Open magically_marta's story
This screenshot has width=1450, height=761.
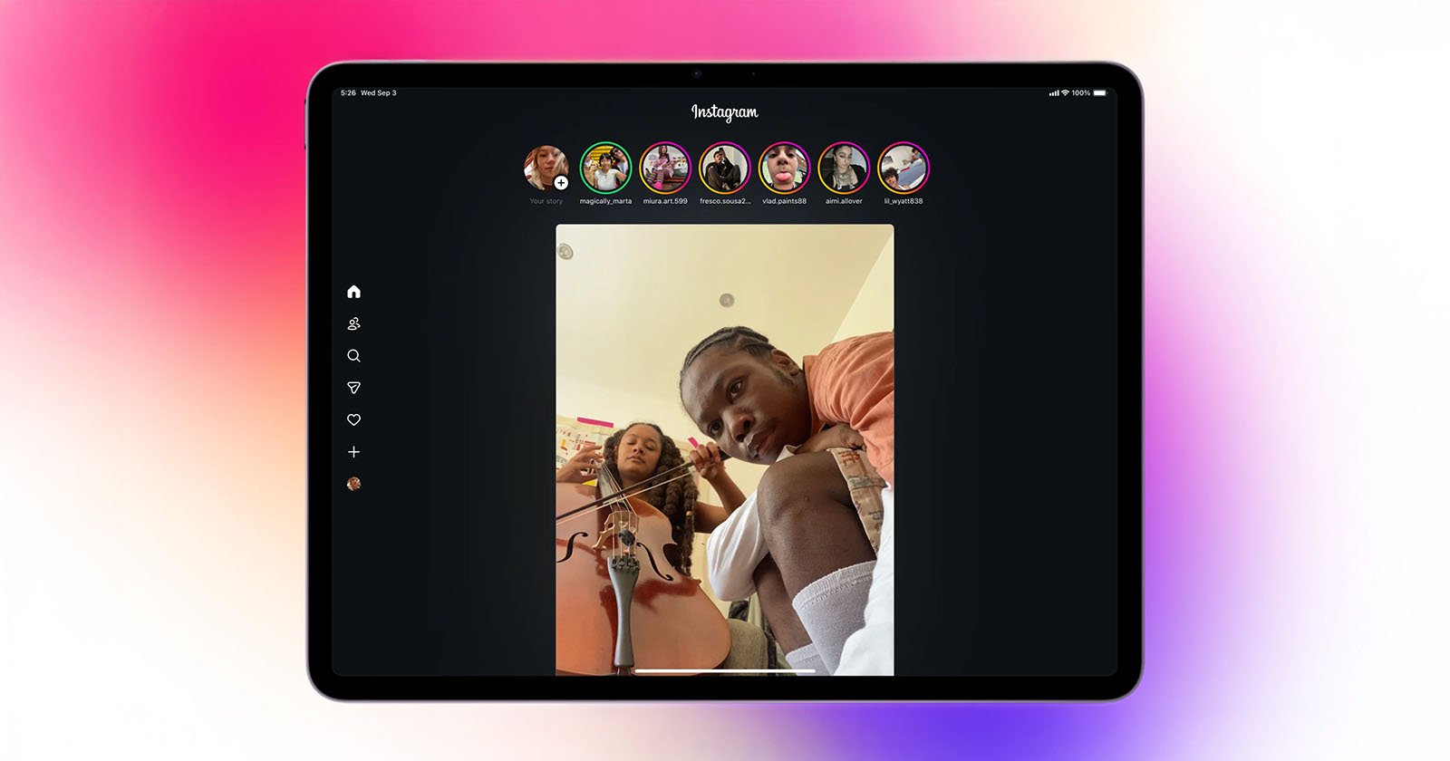(x=605, y=168)
